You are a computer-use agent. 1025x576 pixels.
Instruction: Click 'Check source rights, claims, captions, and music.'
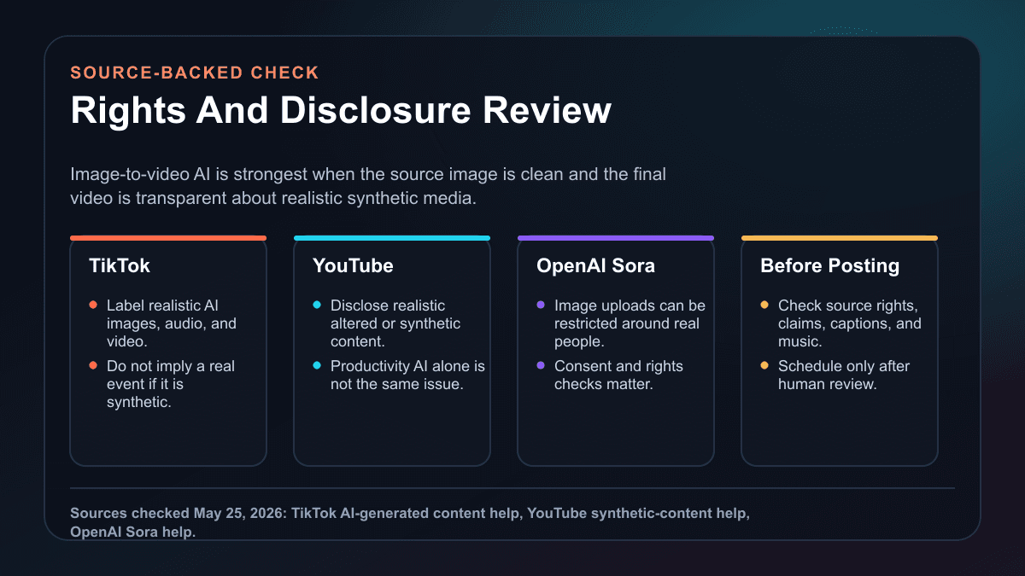[850, 323]
